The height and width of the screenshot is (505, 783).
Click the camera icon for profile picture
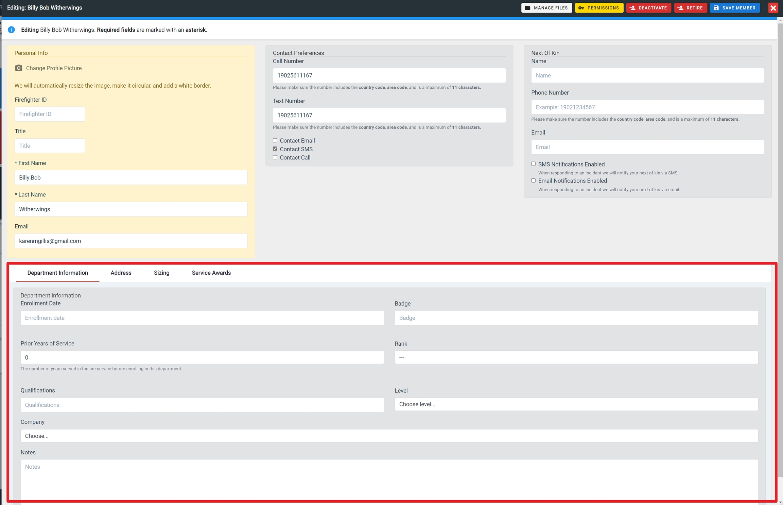point(19,68)
